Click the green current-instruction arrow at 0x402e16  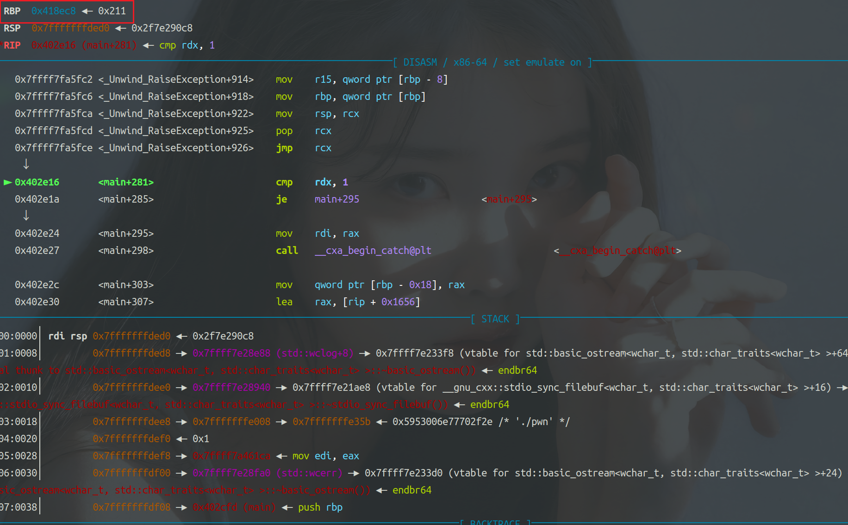(x=7, y=182)
